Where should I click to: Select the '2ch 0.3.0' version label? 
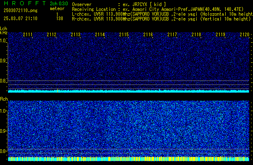click(x=59, y=3)
